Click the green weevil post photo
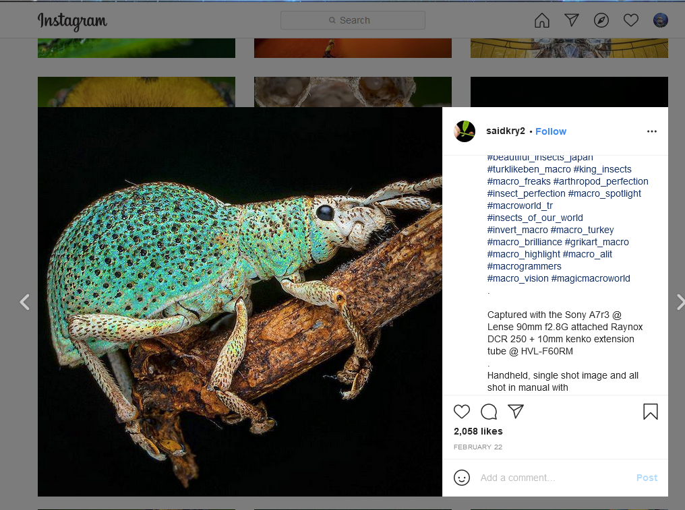The width and height of the screenshot is (685, 510). pyautogui.click(x=240, y=302)
